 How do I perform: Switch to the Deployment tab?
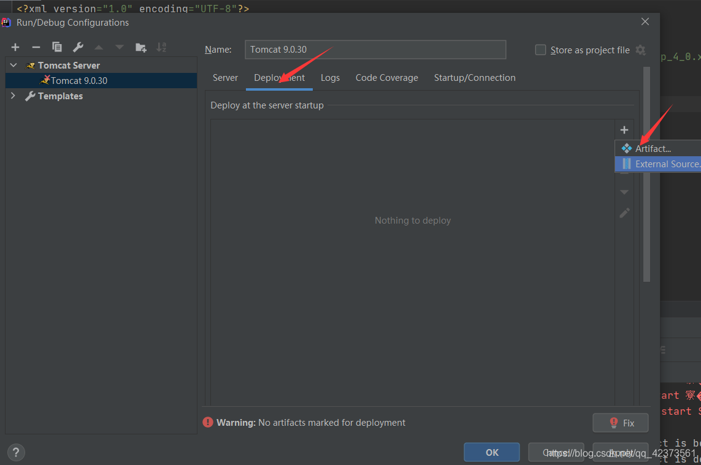point(280,78)
